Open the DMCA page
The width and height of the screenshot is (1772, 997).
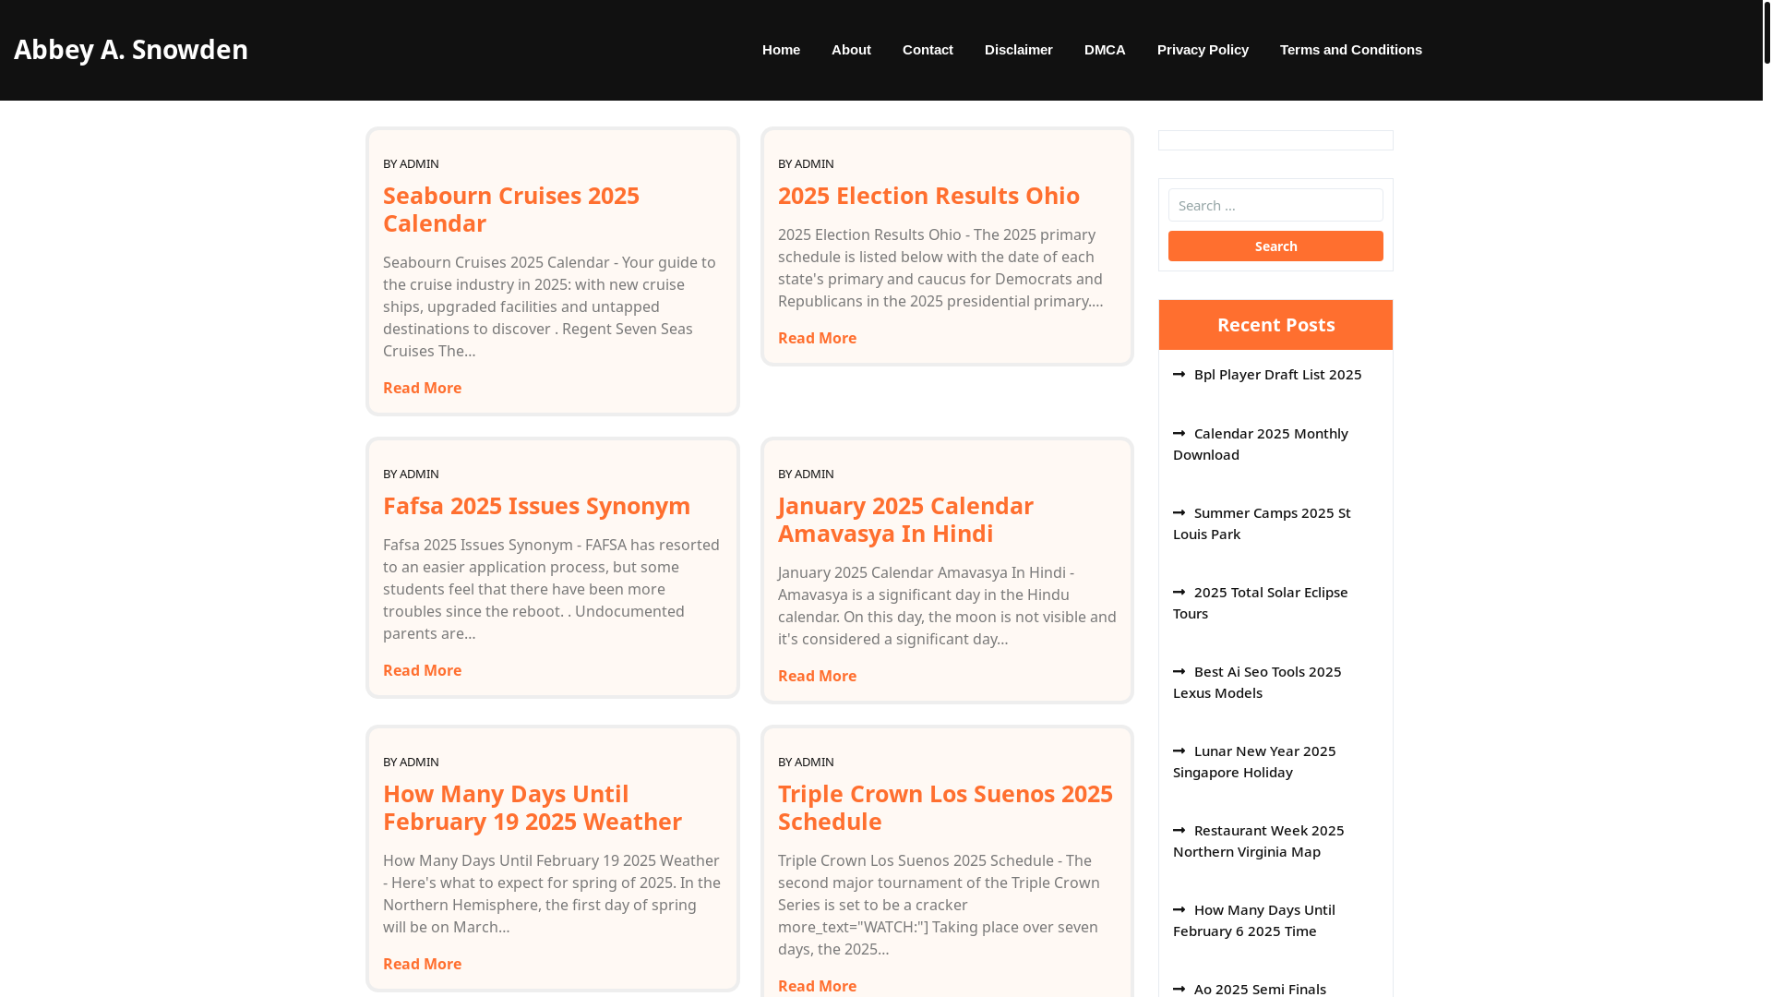(1105, 50)
